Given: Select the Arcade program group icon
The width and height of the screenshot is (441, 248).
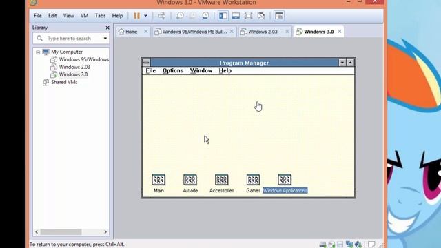Looking at the screenshot, I should click(x=190, y=180).
